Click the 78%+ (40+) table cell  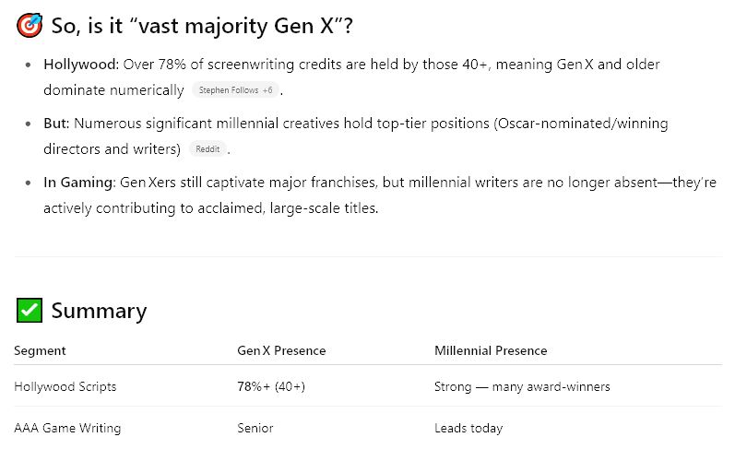(271, 386)
